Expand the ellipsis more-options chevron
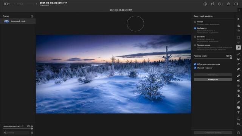This screenshot has height=136, width=242. click(x=223, y=4)
